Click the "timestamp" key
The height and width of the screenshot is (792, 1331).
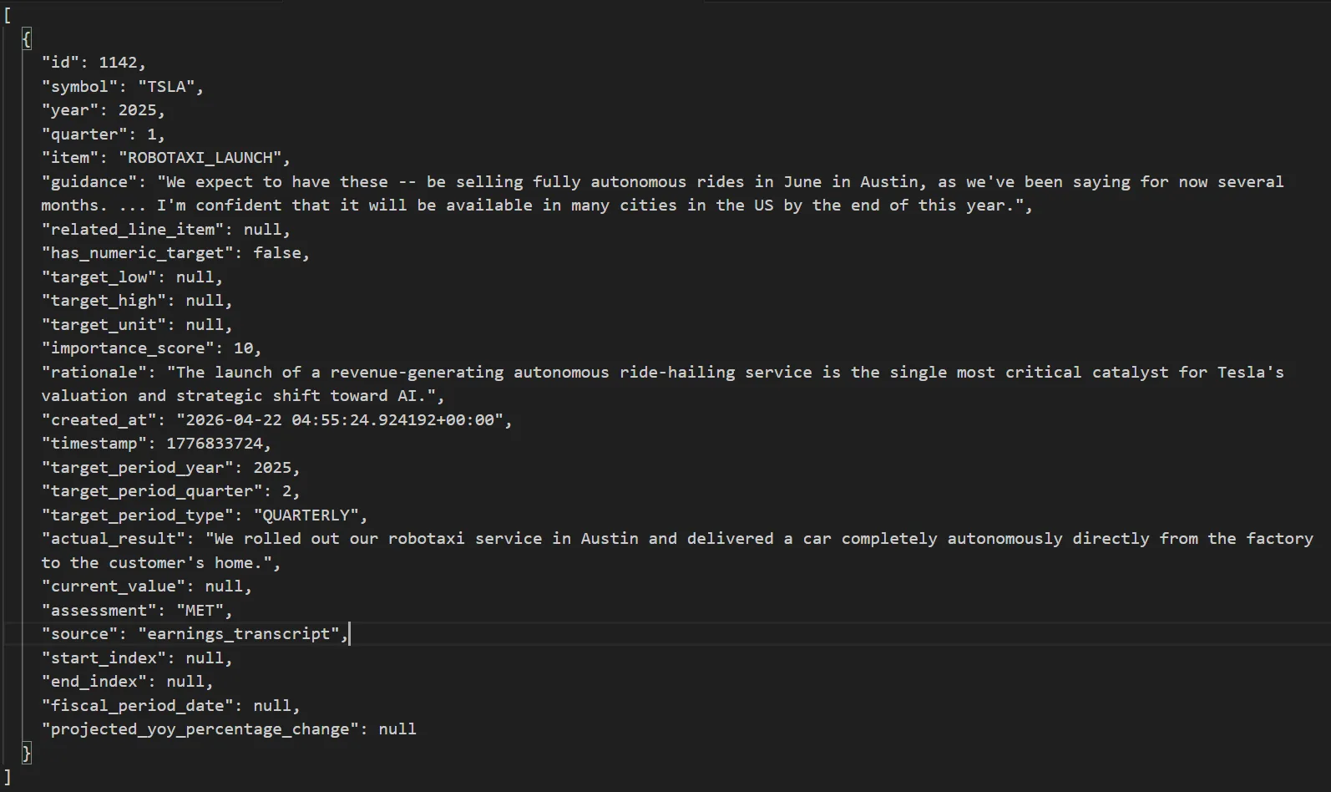click(x=94, y=444)
